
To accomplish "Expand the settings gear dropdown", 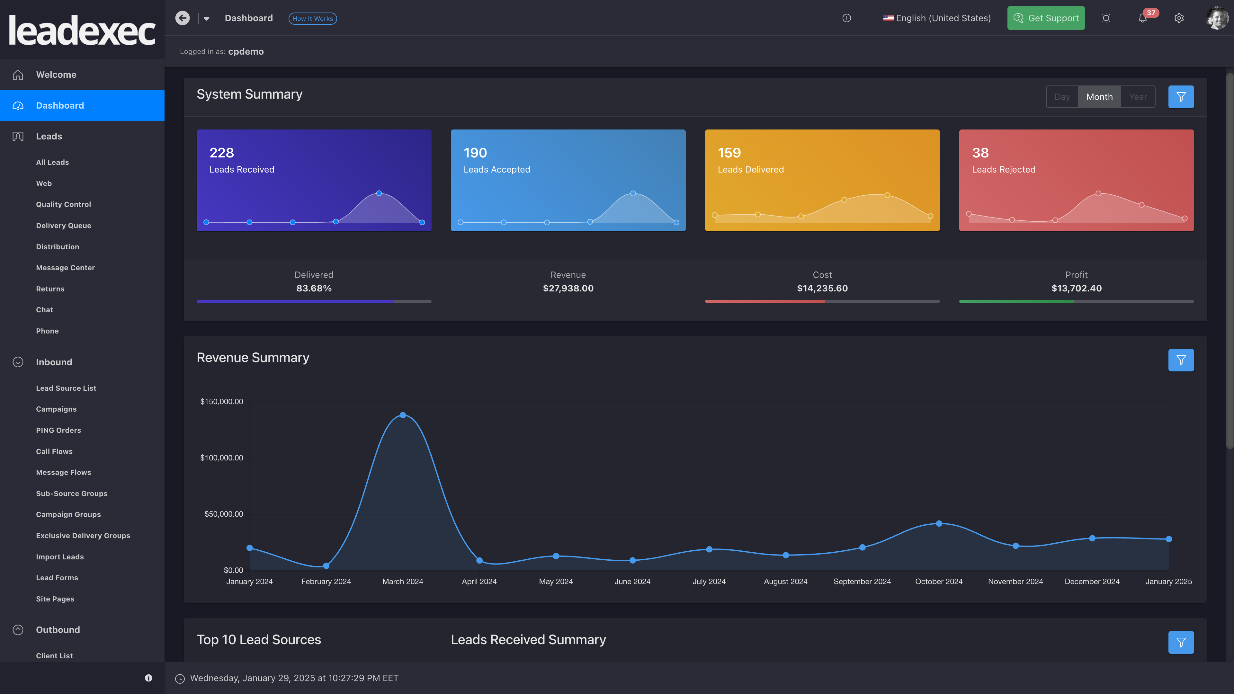I will point(1179,18).
